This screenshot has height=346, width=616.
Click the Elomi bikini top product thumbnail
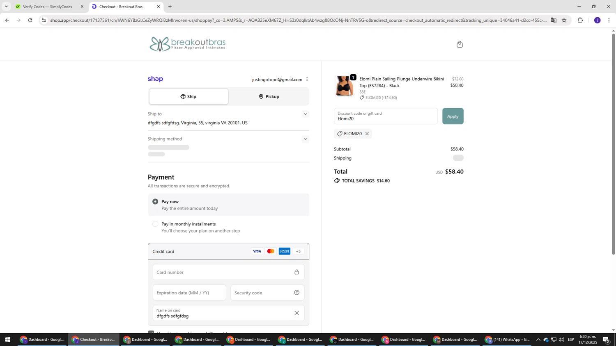tap(344, 86)
